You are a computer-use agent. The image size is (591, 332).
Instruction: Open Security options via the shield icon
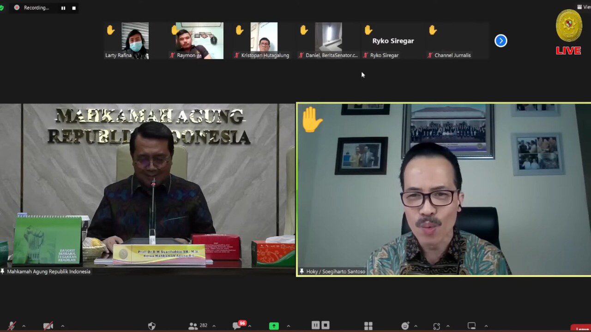151,325
